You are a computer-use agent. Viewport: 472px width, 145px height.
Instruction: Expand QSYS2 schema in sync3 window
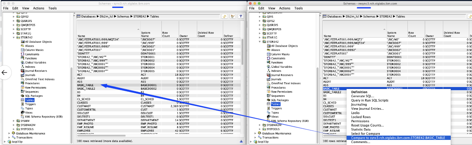point(13,17)
